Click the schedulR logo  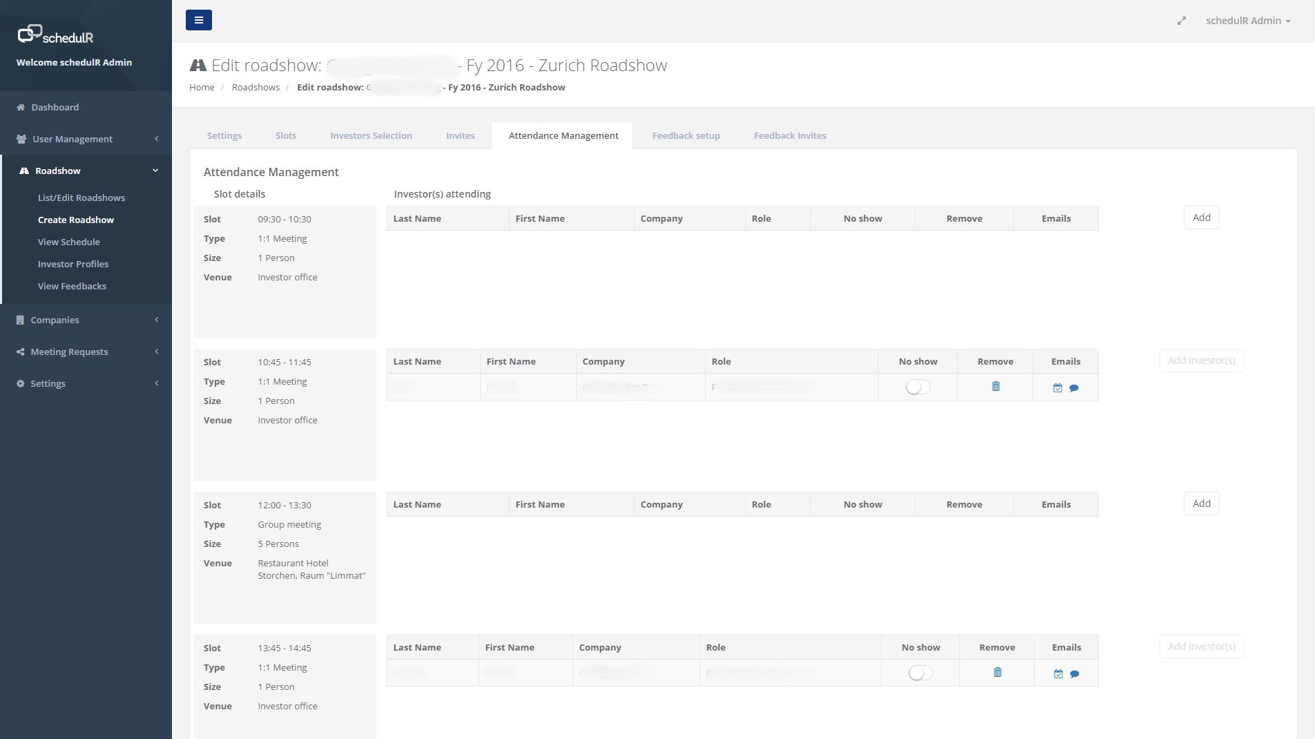coord(55,35)
